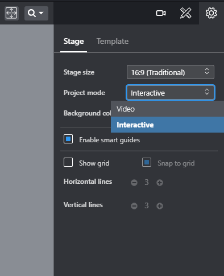Choose Video from Project mode list
Image resolution: width=224 pixels, height=276 pixels.
click(167, 109)
